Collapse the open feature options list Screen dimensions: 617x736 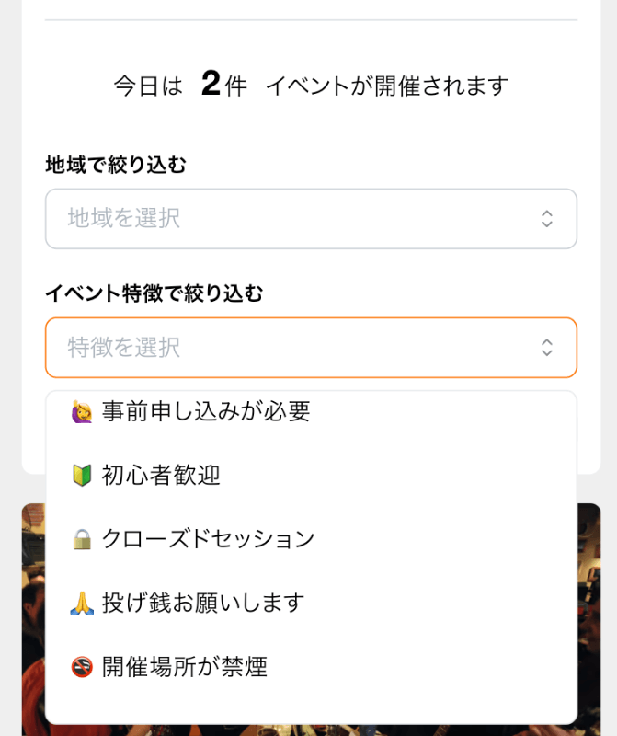tap(311, 348)
